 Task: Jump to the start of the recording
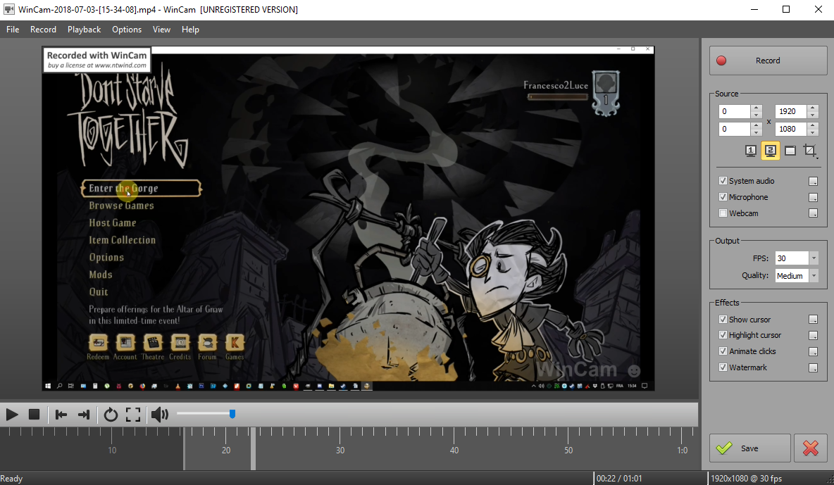pos(61,415)
